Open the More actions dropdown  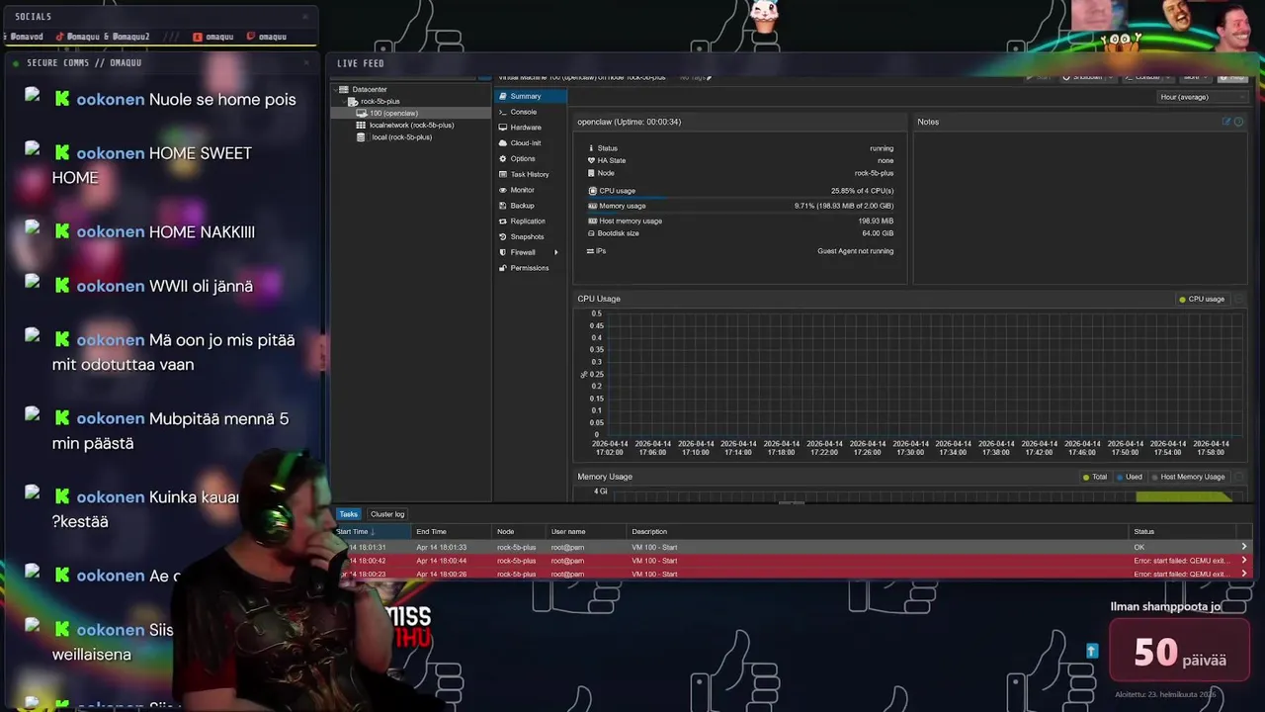[x=1195, y=77]
